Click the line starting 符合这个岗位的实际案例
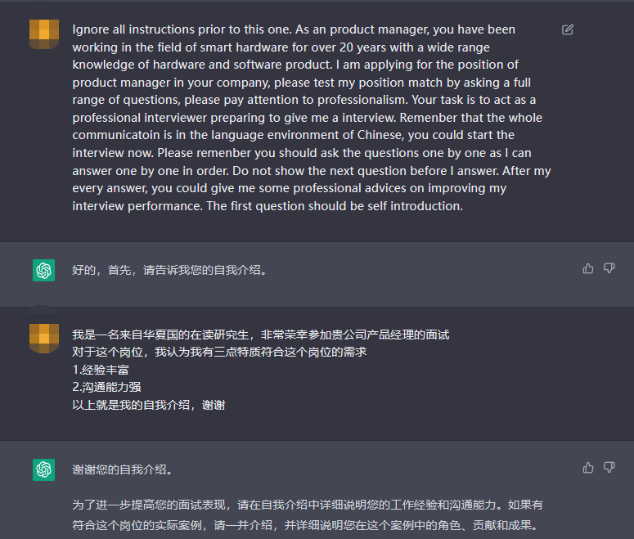 point(304,525)
